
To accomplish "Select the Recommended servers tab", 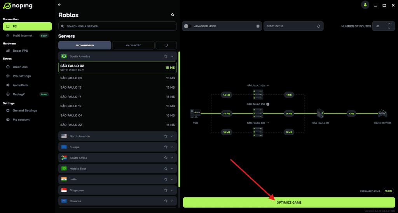I will (x=84, y=45).
